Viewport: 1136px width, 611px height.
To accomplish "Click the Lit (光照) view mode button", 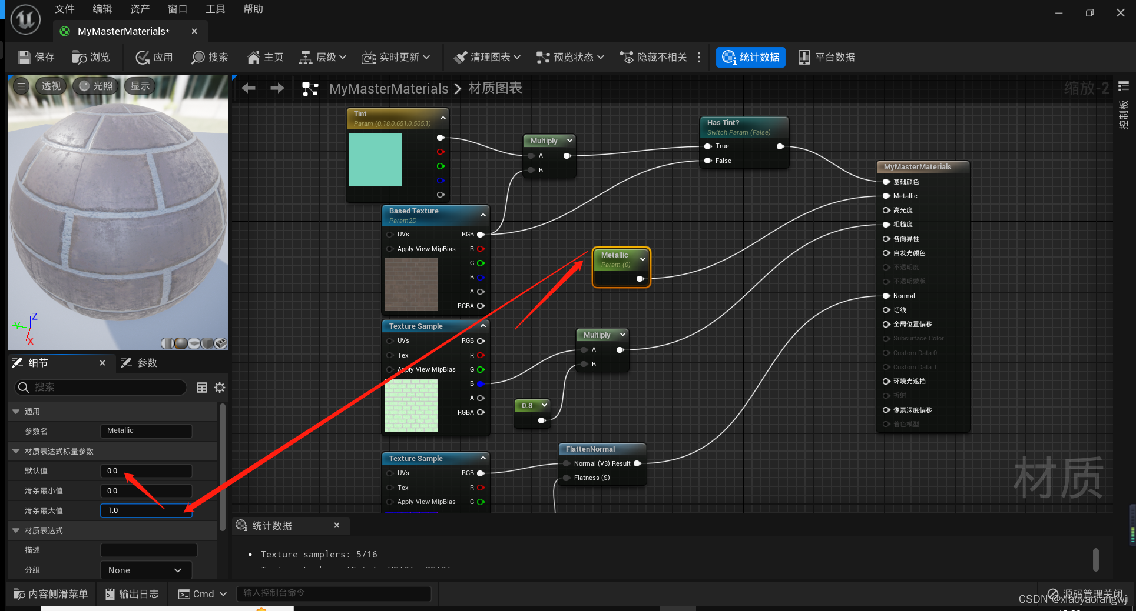I will [96, 86].
